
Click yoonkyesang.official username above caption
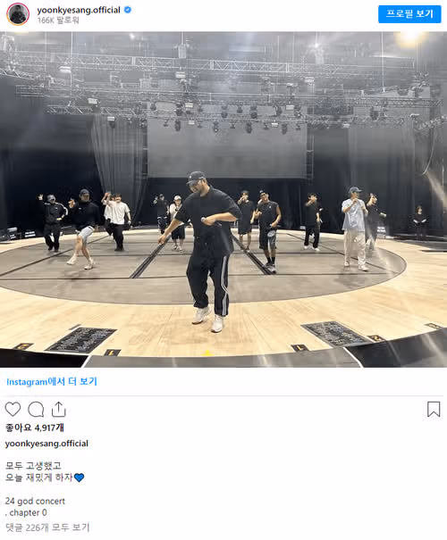click(x=46, y=444)
